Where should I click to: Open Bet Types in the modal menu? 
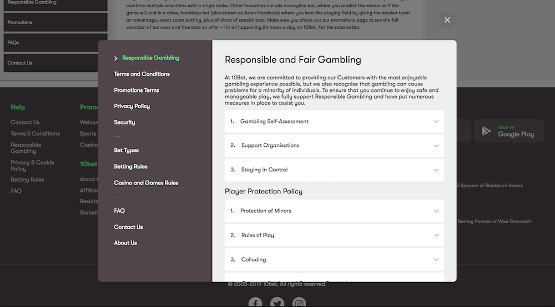coord(126,150)
